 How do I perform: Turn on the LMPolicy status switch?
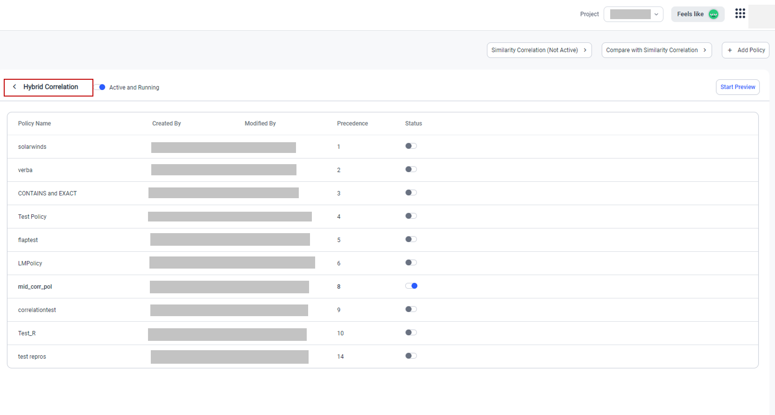point(411,263)
